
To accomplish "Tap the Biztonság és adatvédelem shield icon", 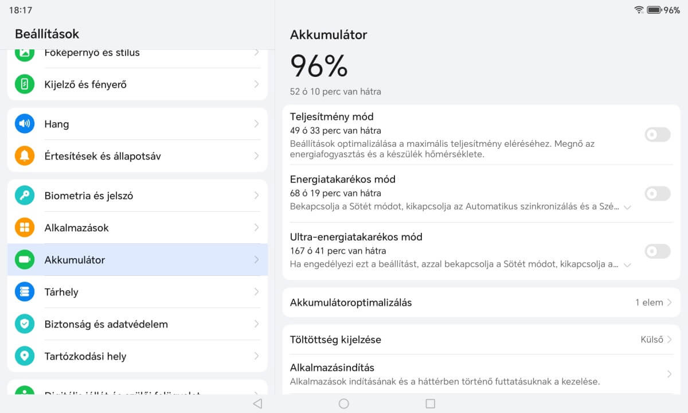I will click(x=25, y=324).
